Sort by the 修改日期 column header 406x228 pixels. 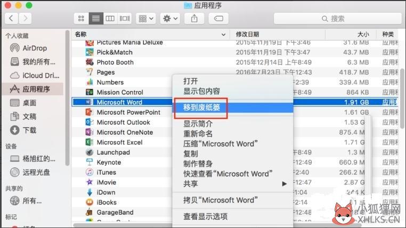coord(277,34)
